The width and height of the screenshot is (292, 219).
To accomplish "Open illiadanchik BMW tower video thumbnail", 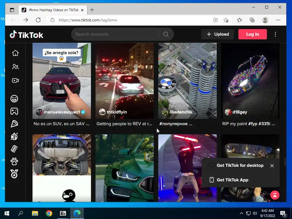I will (x=188, y=81).
